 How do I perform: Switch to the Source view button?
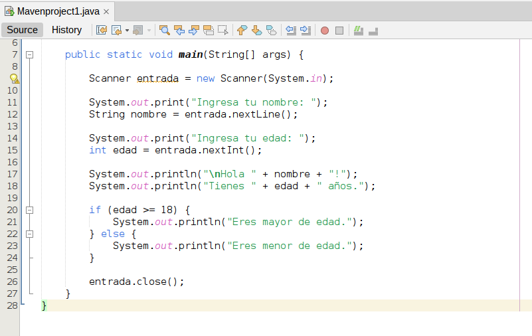pos(23,30)
